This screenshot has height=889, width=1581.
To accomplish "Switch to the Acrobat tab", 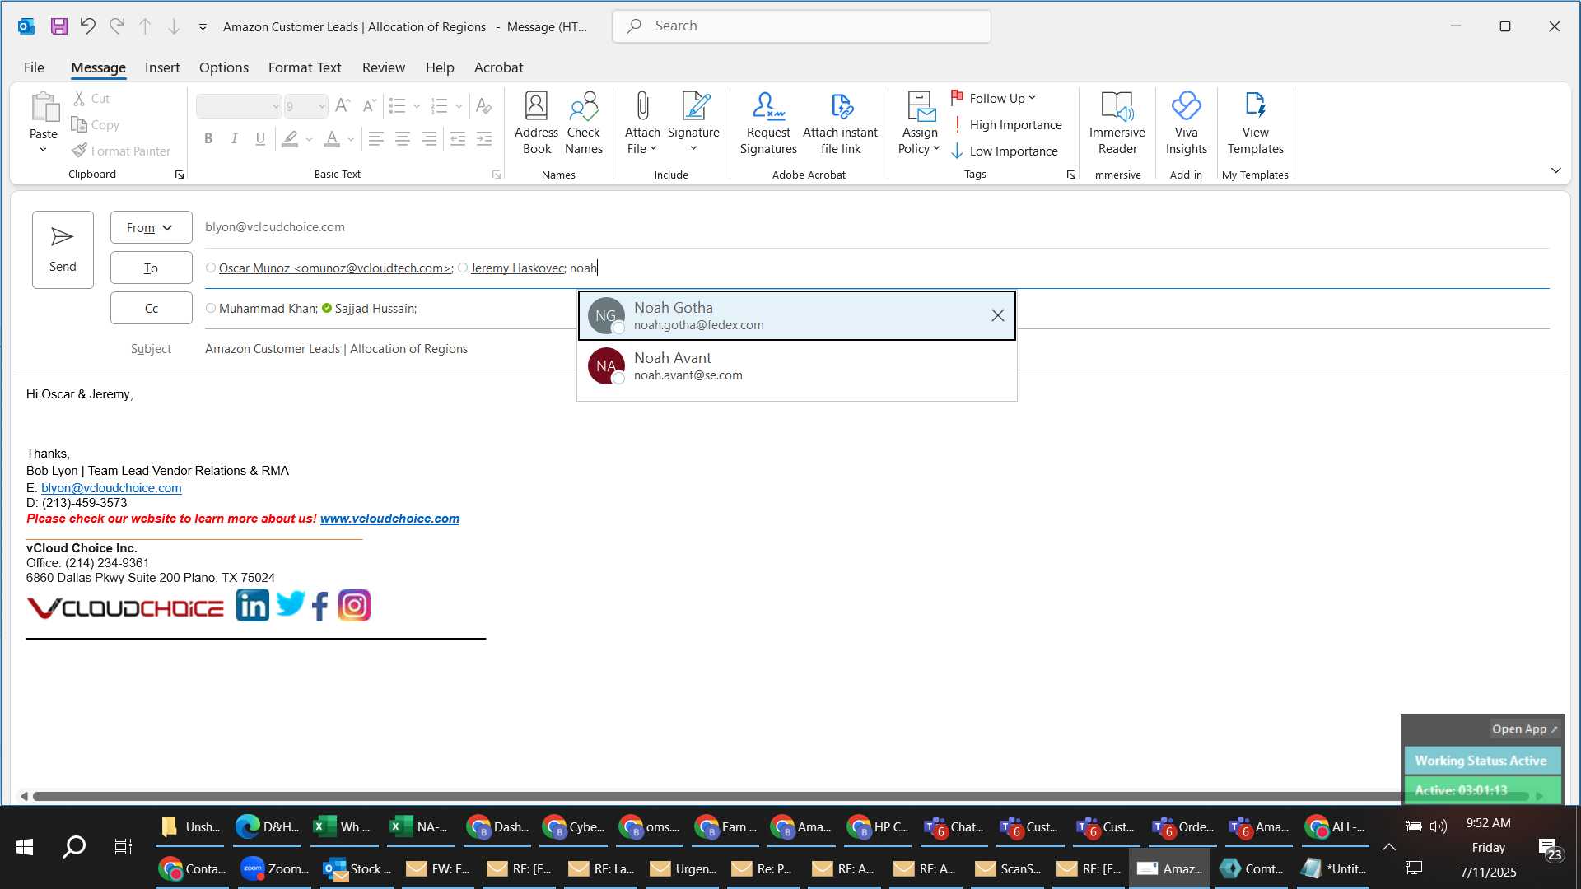I will (x=498, y=67).
